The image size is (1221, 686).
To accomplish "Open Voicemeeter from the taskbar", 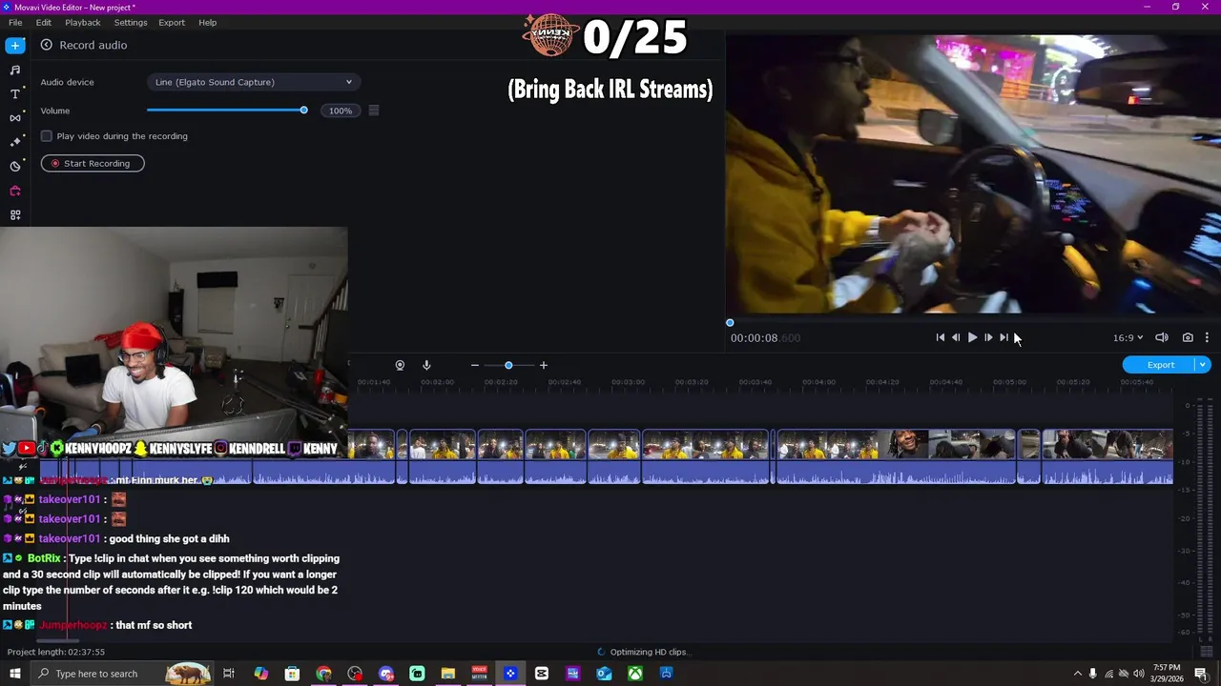I will (479, 674).
